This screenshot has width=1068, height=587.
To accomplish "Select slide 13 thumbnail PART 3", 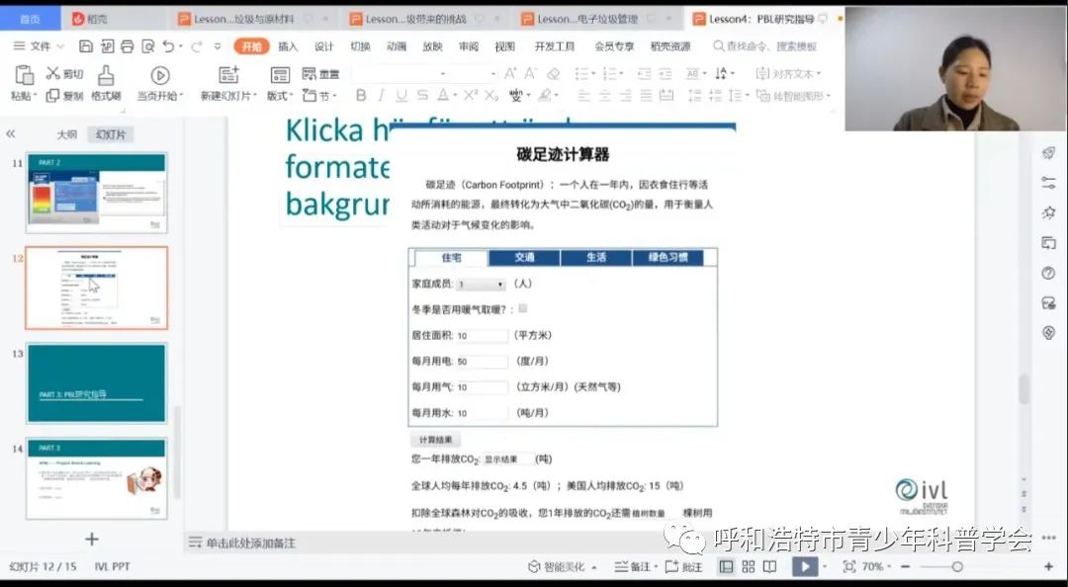I will pos(96,383).
